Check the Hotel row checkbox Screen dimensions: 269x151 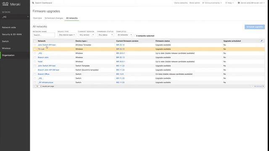coord(35,62)
